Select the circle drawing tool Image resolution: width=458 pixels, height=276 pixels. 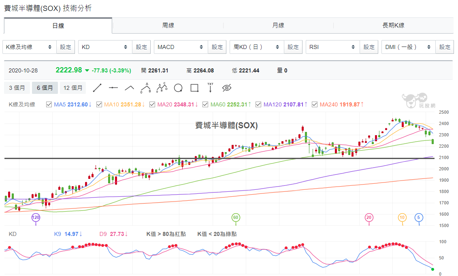[x=178, y=88]
